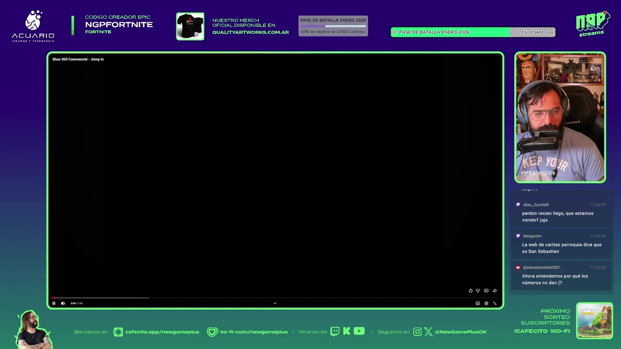Viewport: 621px width, 349px height.
Task: Click the YouTube icon in footer
Action: pos(359,332)
